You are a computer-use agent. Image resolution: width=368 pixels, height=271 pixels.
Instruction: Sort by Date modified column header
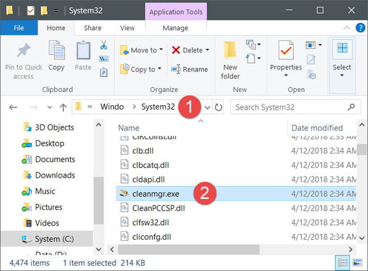(x=317, y=128)
